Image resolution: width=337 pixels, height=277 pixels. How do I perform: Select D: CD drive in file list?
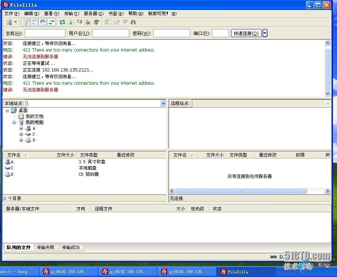(x=13, y=174)
